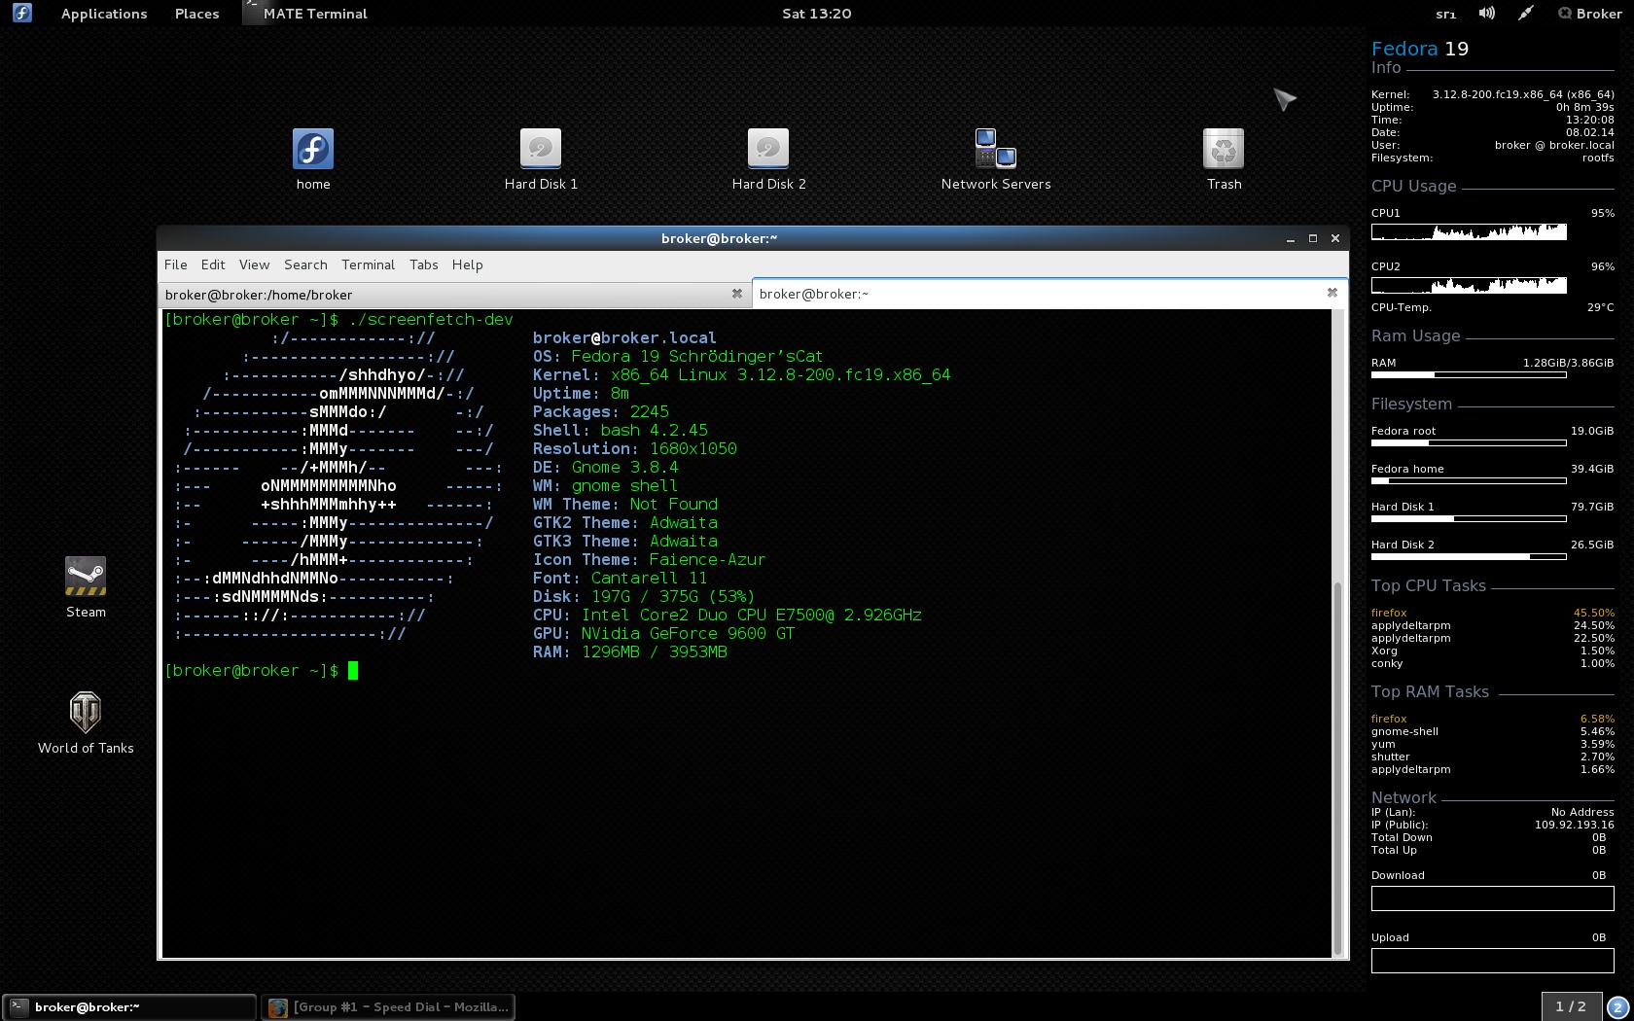Screen dimensions: 1634x1021
Task: Open the terminal View menu
Action: [254, 264]
